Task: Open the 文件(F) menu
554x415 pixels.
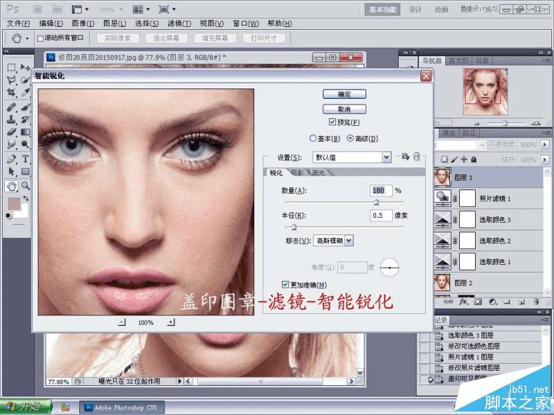Action: 18,24
